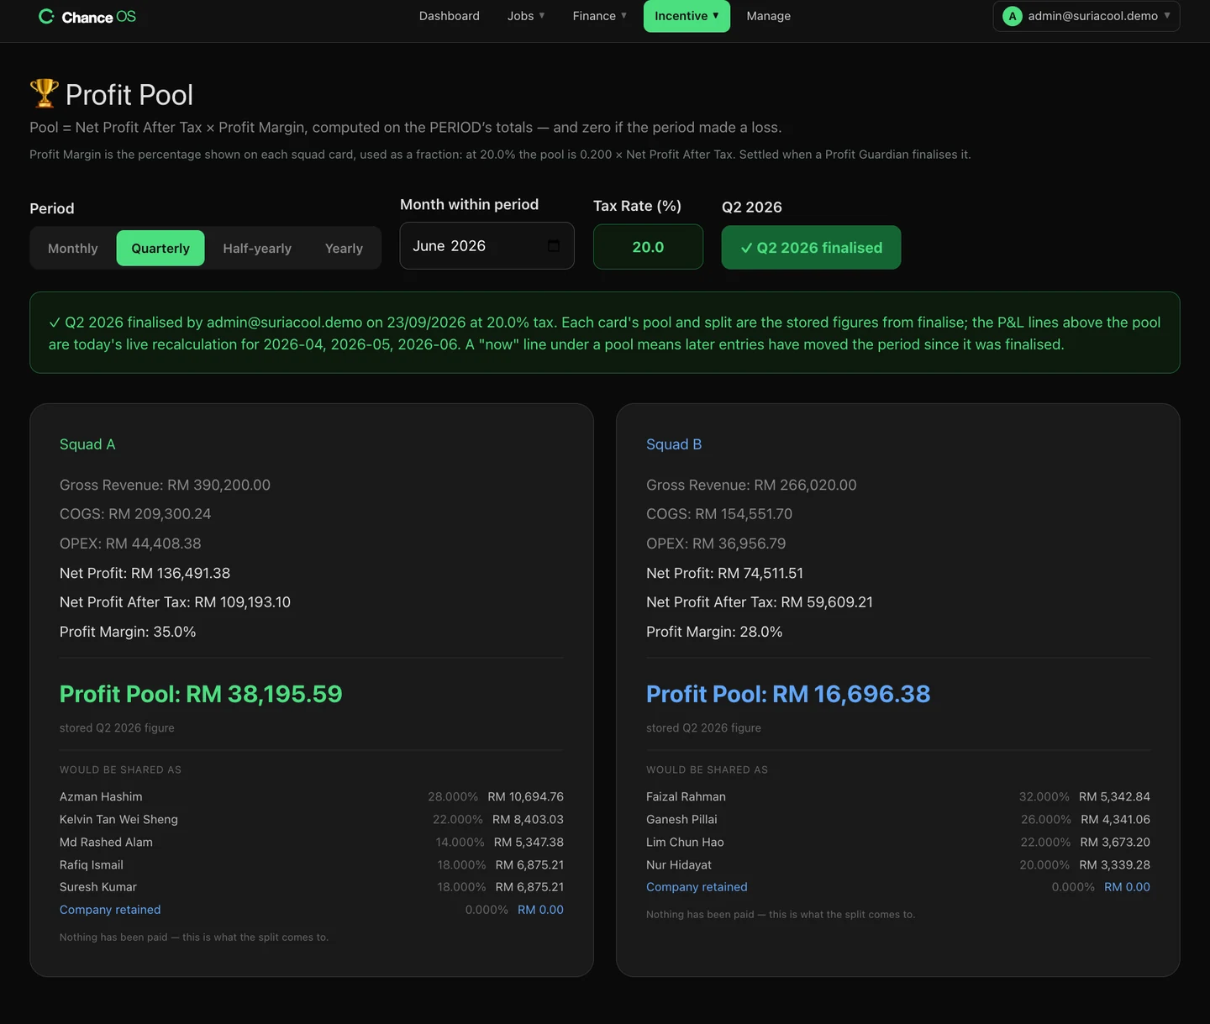Image resolution: width=1210 pixels, height=1024 pixels.
Task: Click the Q2 2026 finalised button
Action: 811,247
